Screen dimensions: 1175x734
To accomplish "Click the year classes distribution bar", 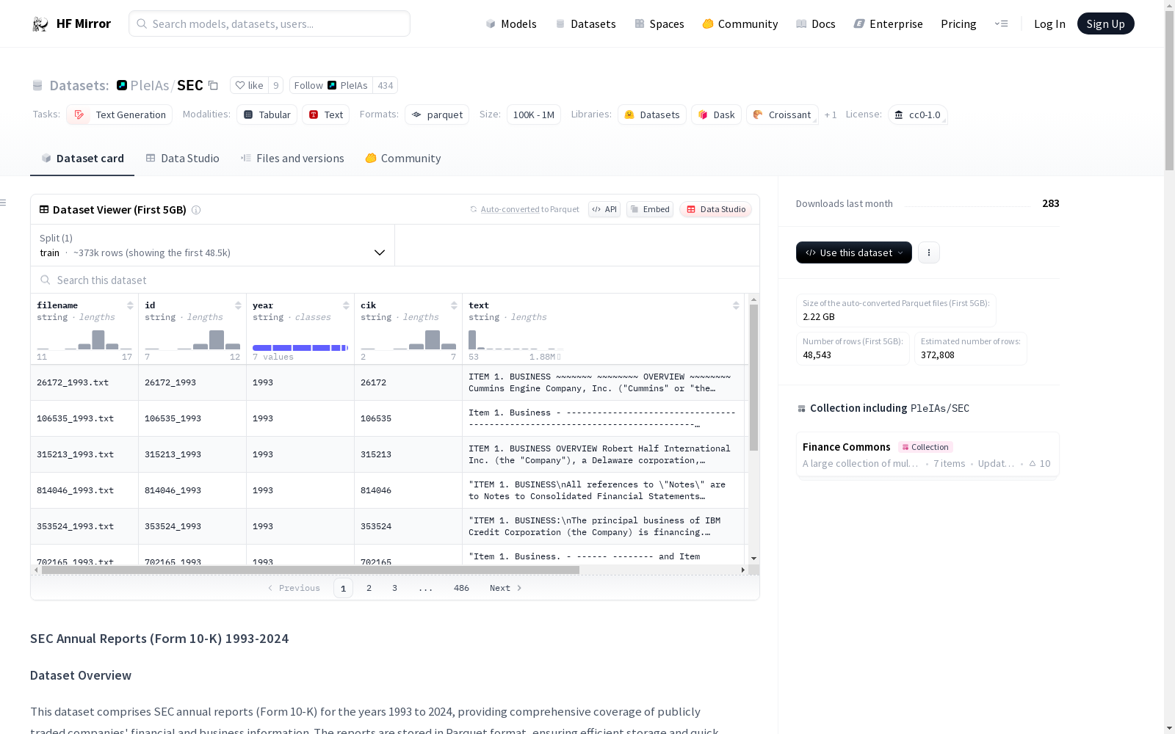I will [300, 347].
